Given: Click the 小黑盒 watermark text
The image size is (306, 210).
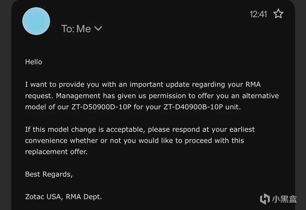Looking at the screenshot, I should point(284,199).
